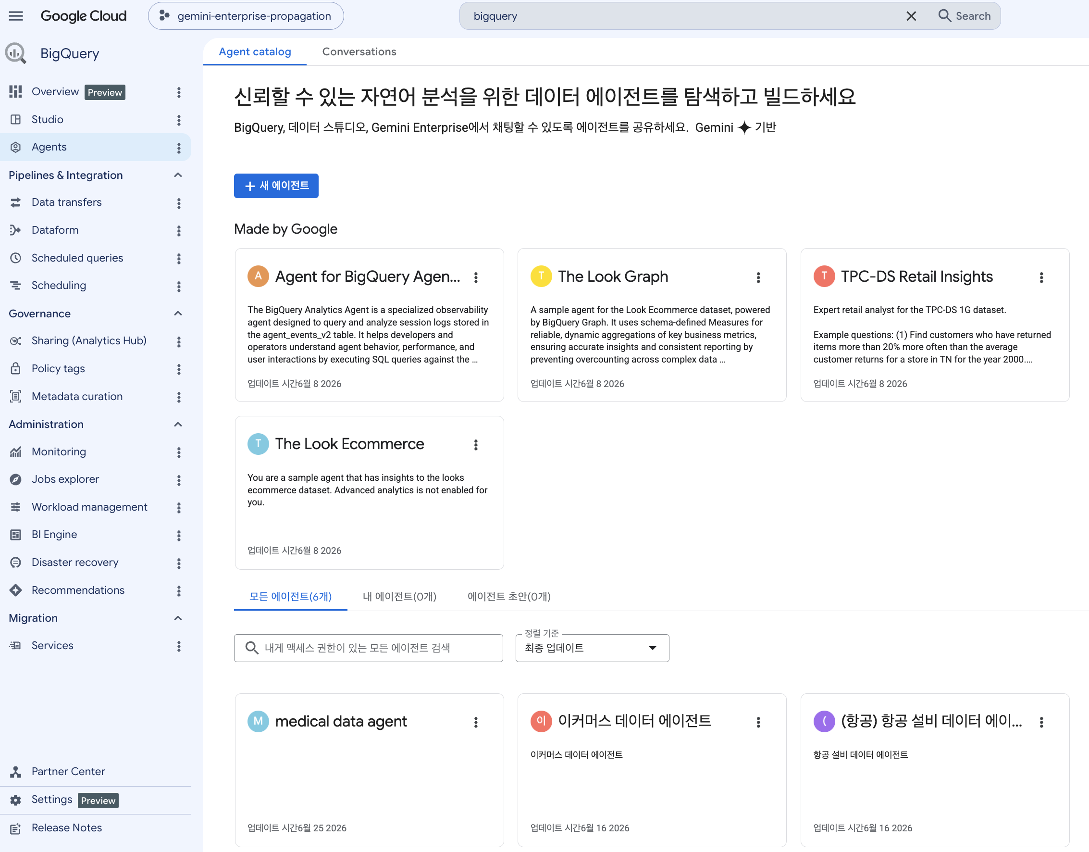Open The Look Graph agent card
The image size is (1089, 852).
[x=652, y=325]
